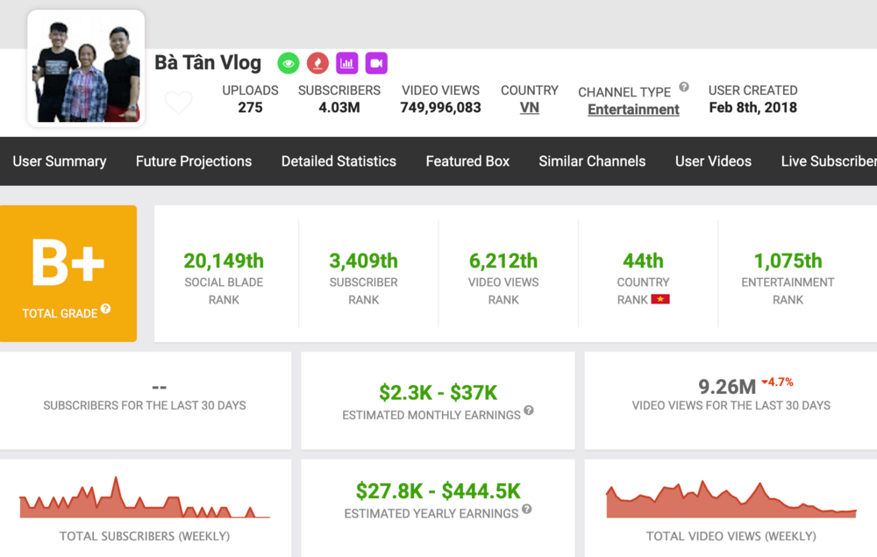The width and height of the screenshot is (877, 557).
Task: Open the Entertainment channel type link
Action: pos(633,109)
